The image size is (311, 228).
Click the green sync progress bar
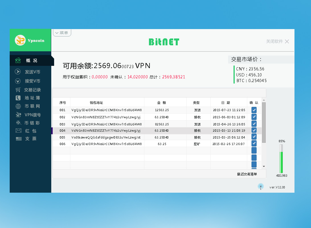(x=281, y=159)
